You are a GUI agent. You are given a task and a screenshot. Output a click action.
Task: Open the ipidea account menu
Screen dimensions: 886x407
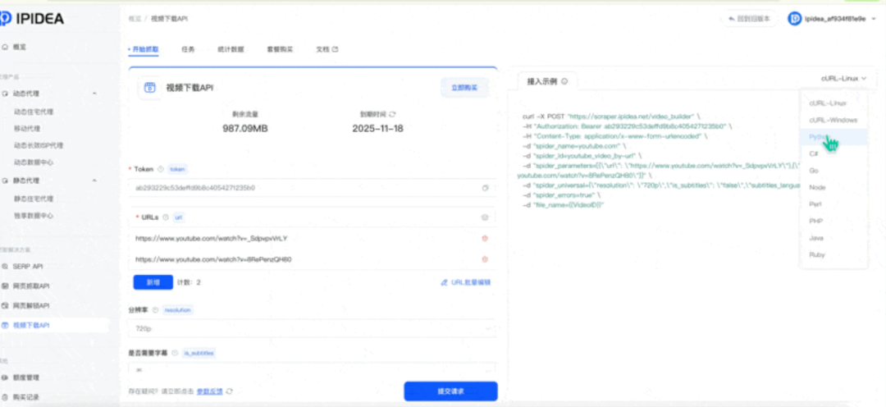pyautogui.click(x=833, y=19)
